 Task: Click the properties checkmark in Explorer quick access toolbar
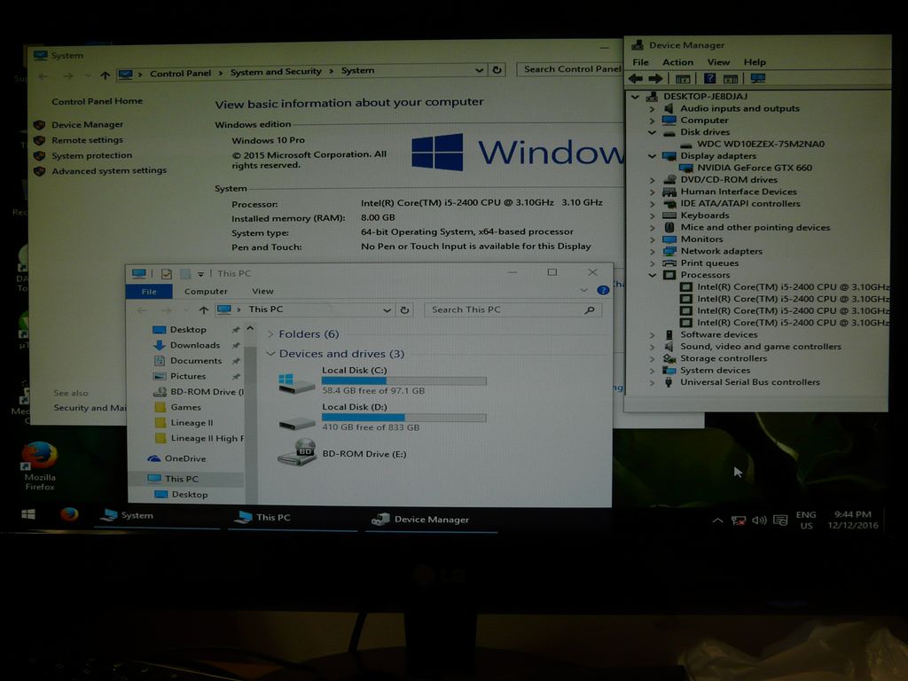coord(166,274)
